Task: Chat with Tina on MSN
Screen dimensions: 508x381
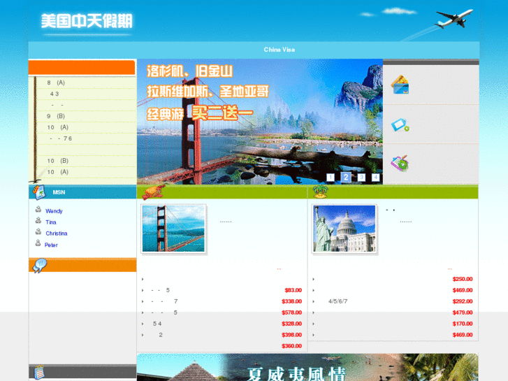Action: point(51,222)
